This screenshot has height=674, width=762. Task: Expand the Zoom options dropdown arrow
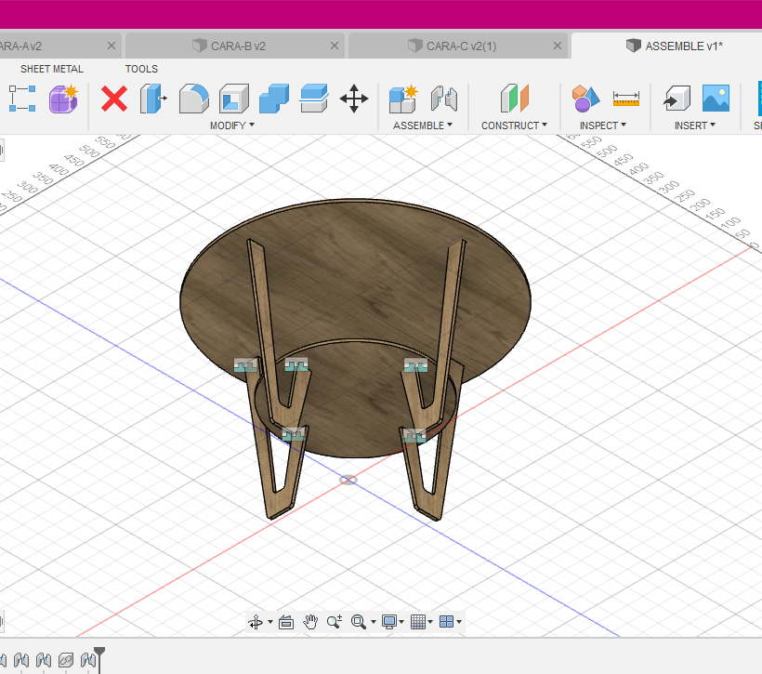[374, 622]
